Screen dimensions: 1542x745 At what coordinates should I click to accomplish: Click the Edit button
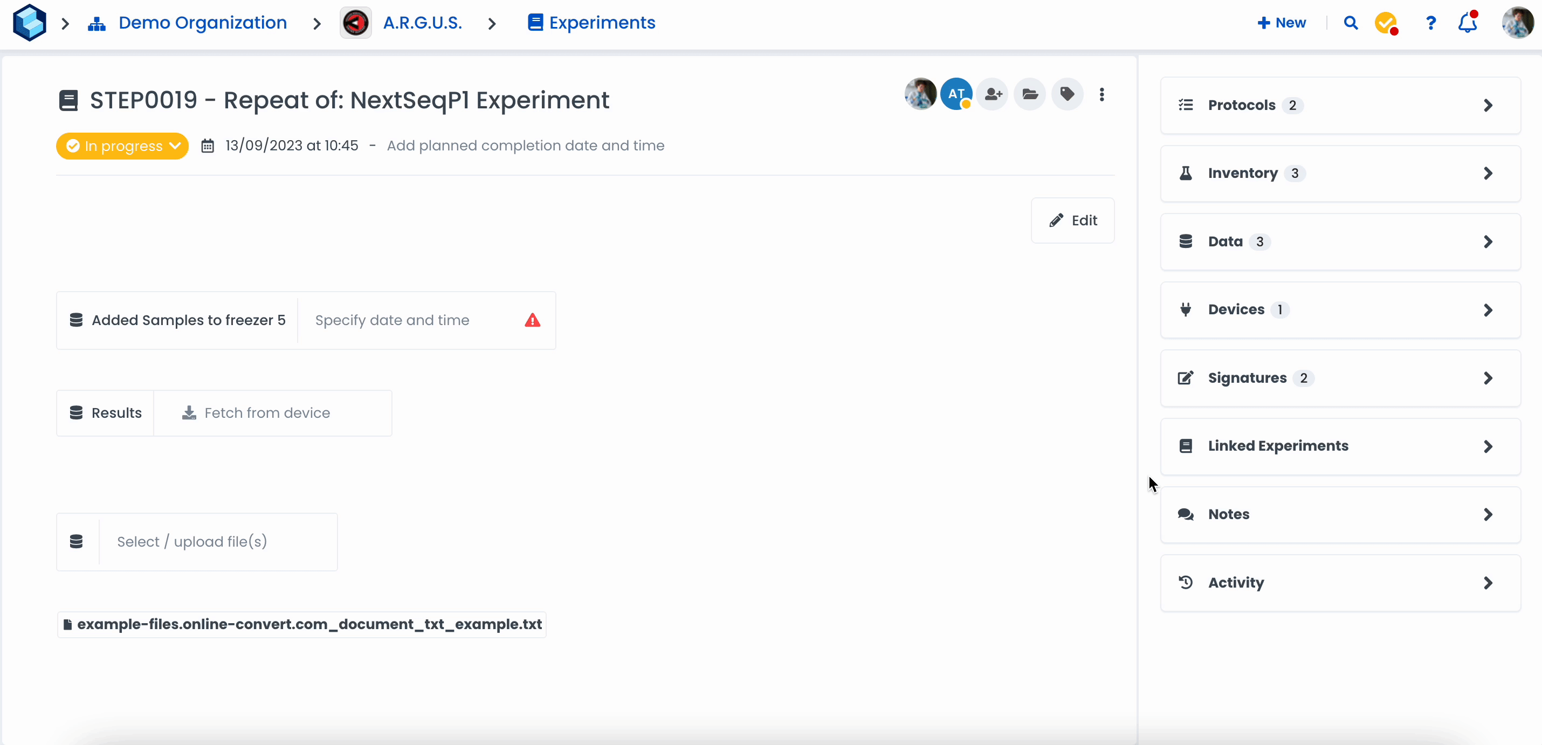(1073, 221)
